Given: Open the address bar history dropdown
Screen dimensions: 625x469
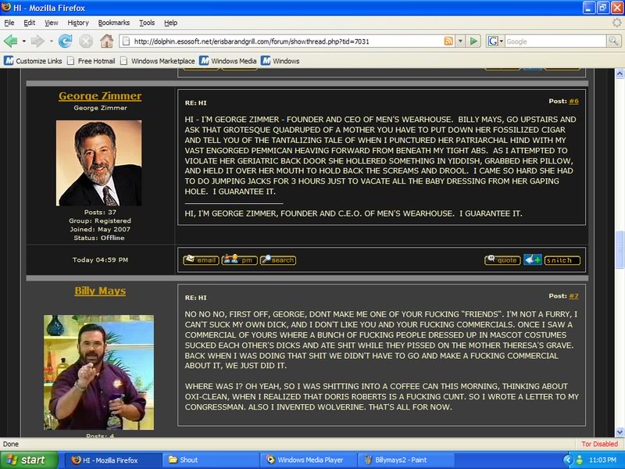Looking at the screenshot, I should pos(460,41).
